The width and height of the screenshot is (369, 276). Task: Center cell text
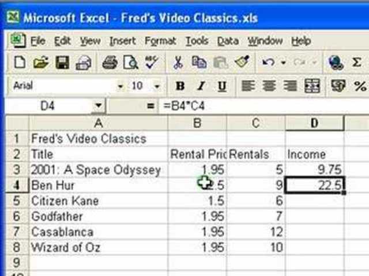click(269, 86)
